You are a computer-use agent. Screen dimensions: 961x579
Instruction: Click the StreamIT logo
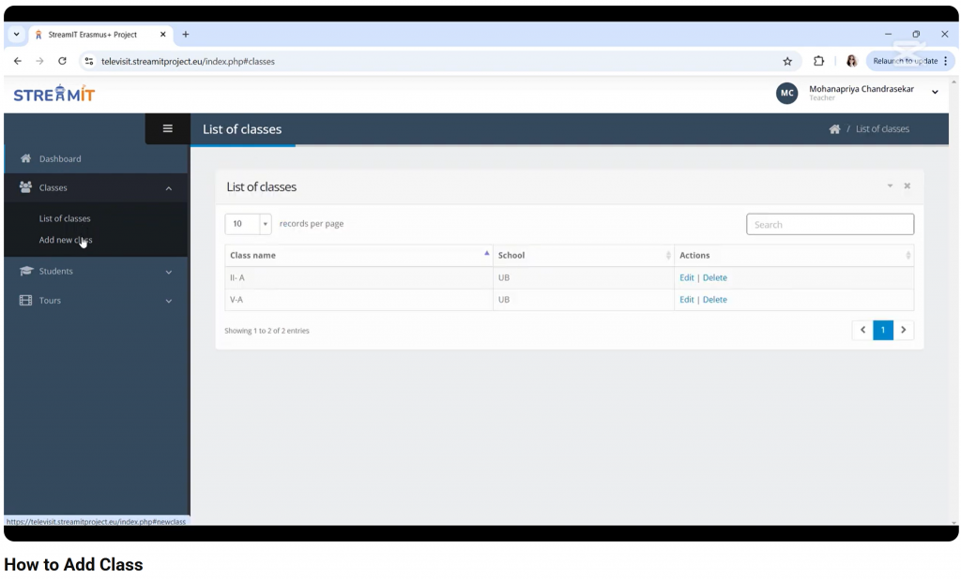pyautogui.click(x=54, y=94)
